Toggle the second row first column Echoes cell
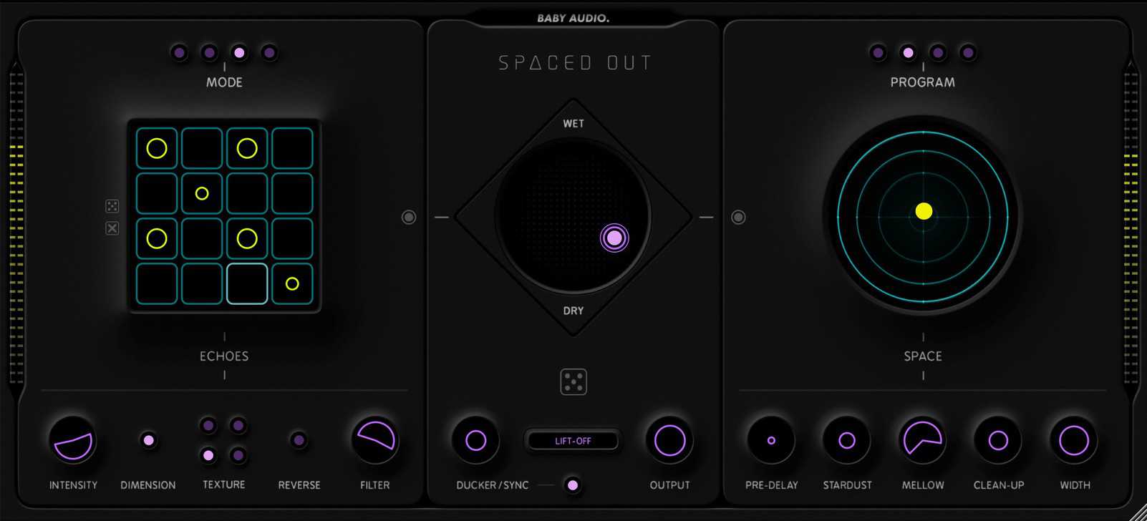Viewport: 1147px width, 521px height. (x=157, y=193)
